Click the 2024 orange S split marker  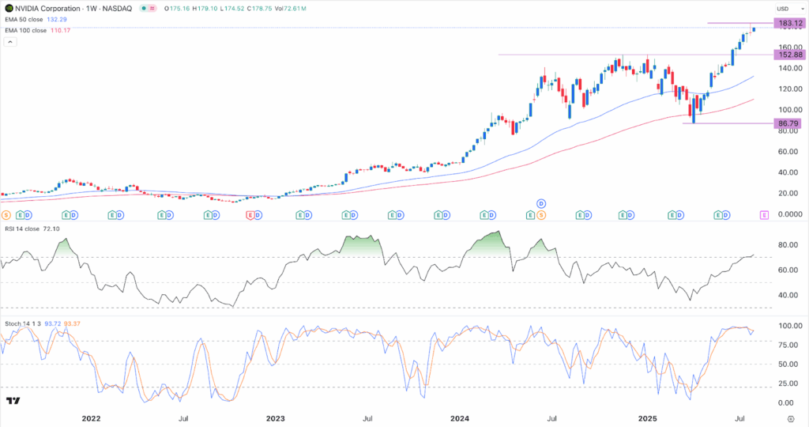pos(541,215)
